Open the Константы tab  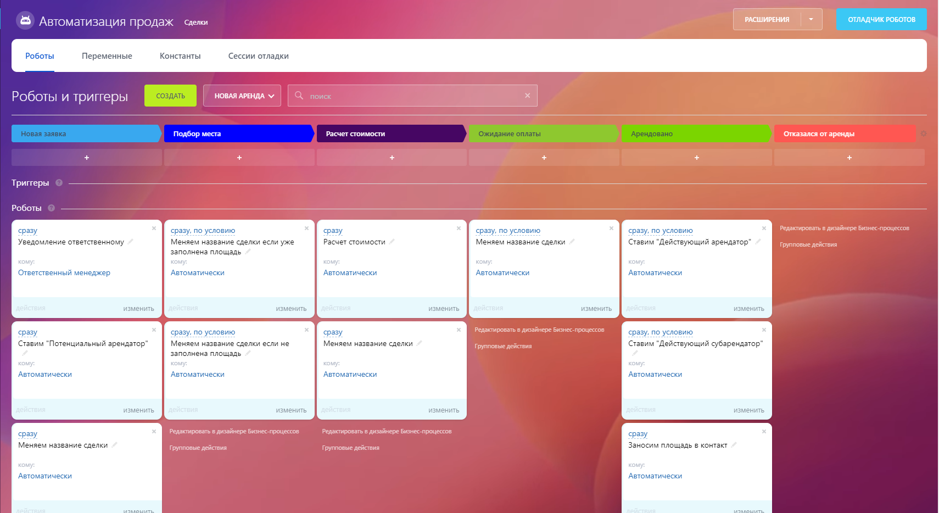click(x=180, y=56)
